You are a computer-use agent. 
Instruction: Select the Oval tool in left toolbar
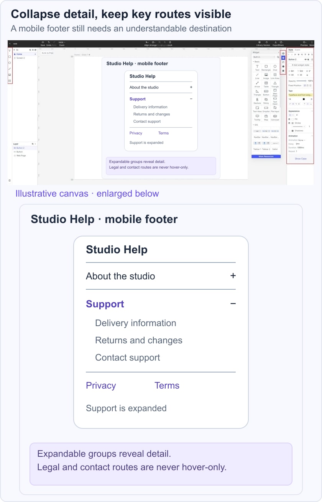10,63
